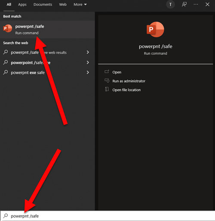Expand arrow for powerpnt exe safe suggestion
215x221 pixels.
[88, 72]
